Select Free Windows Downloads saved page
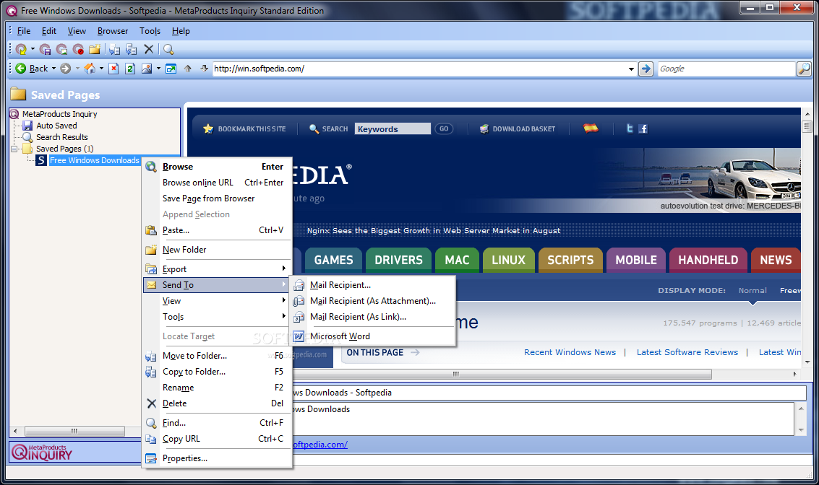This screenshot has height=485, width=819. point(95,160)
